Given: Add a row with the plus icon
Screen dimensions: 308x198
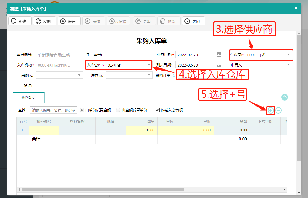Looking at the screenshot, I should [x=271, y=111].
